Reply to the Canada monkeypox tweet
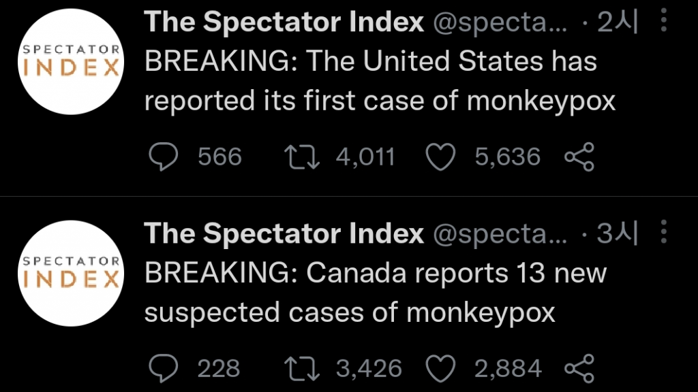This screenshot has width=698, height=392. (163, 369)
